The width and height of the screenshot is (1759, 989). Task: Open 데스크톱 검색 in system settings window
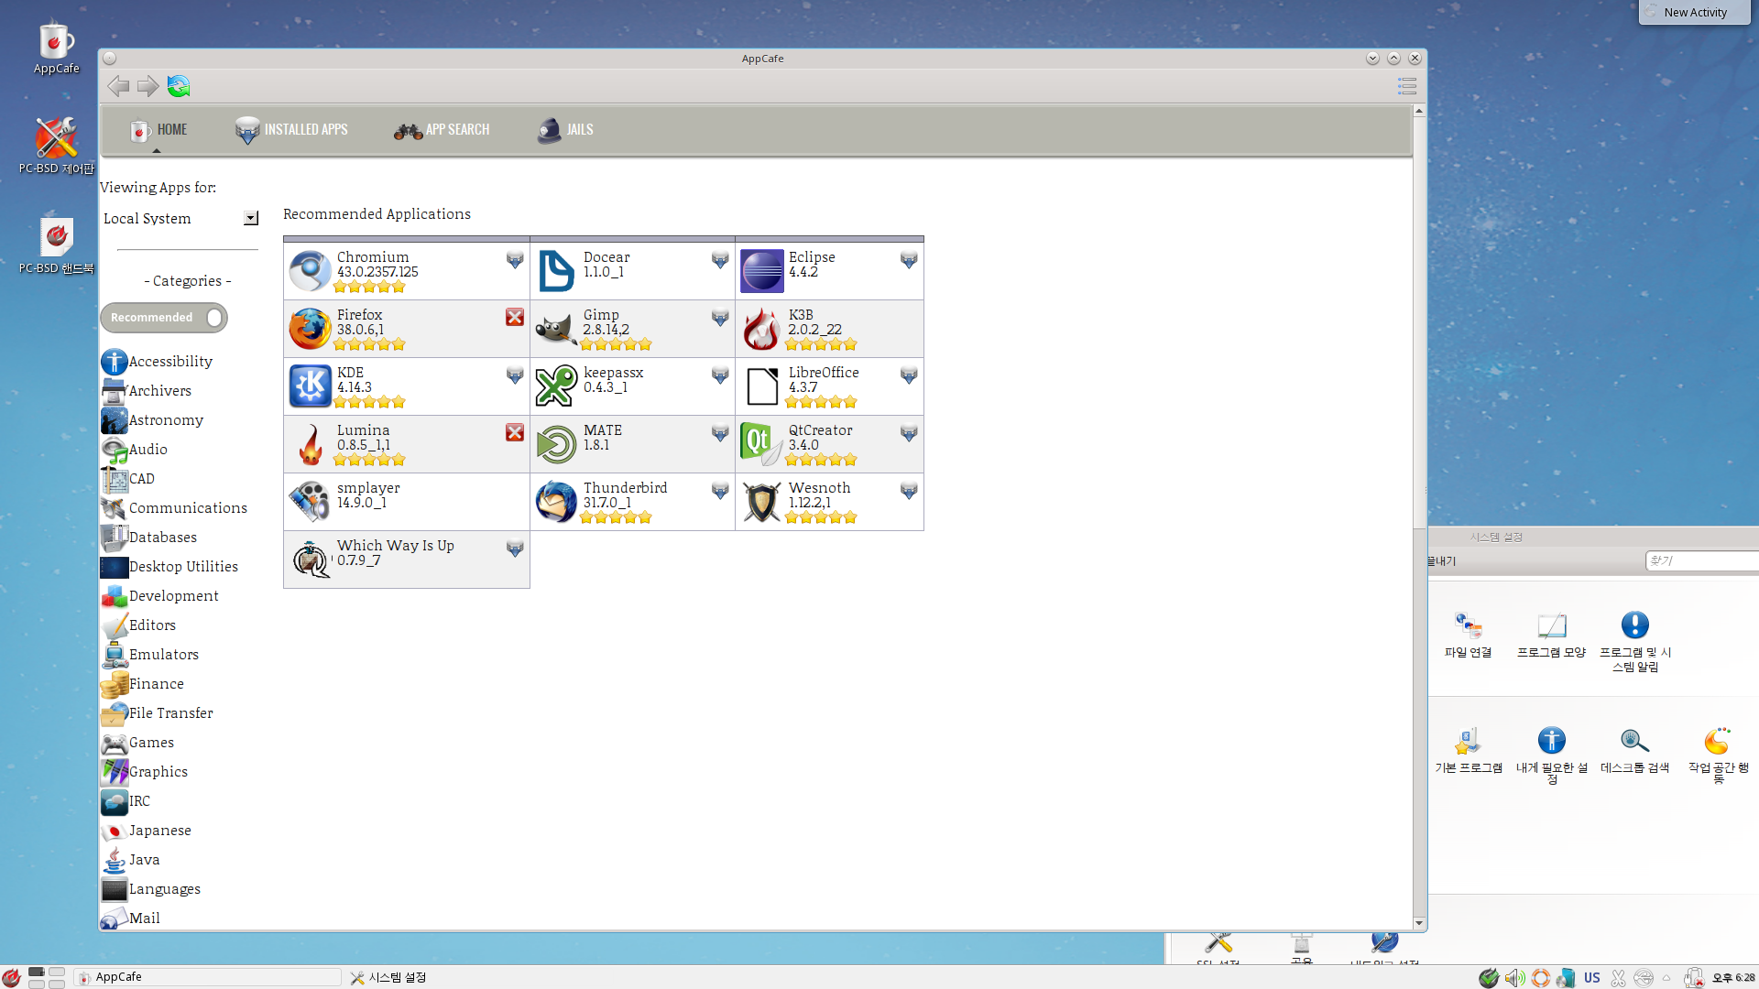pos(1634,750)
